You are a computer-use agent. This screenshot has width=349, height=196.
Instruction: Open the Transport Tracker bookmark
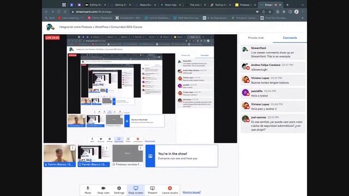point(244,18)
